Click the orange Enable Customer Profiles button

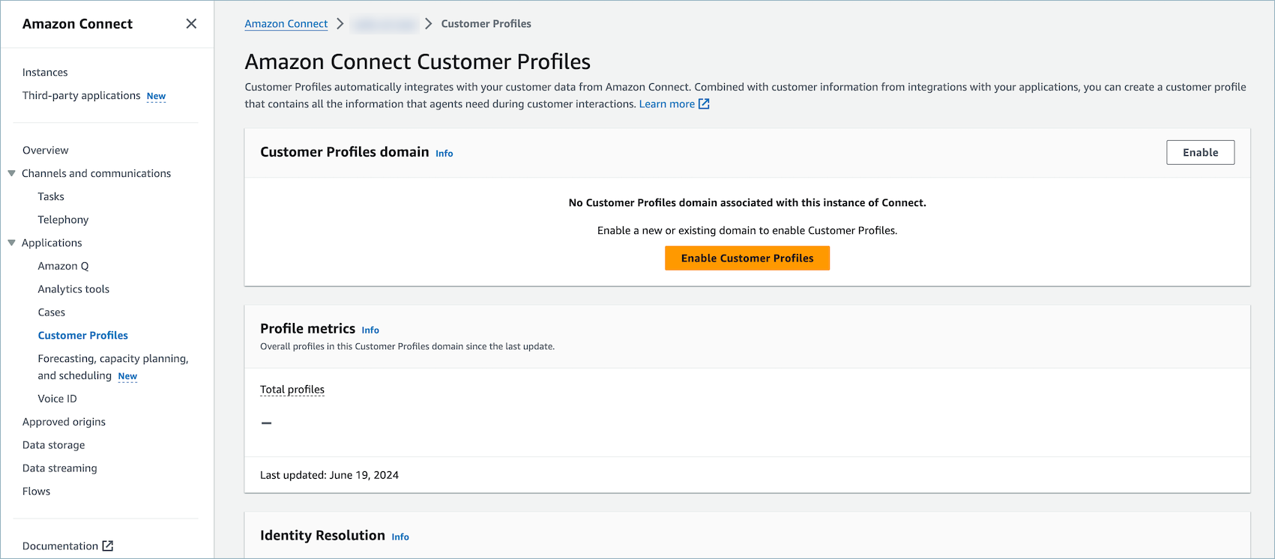point(747,258)
